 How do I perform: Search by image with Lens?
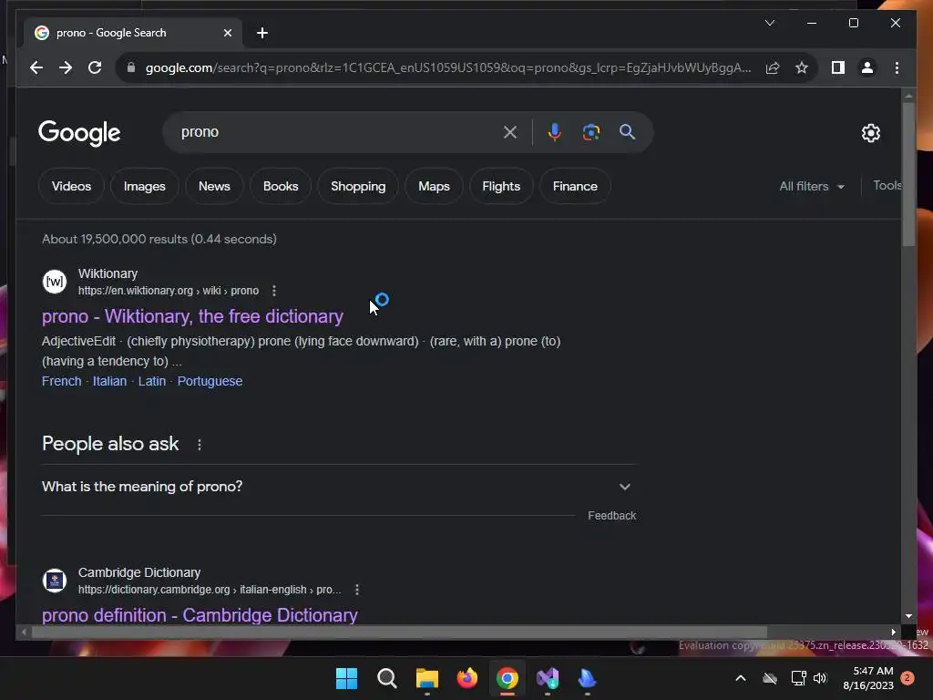click(x=590, y=132)
